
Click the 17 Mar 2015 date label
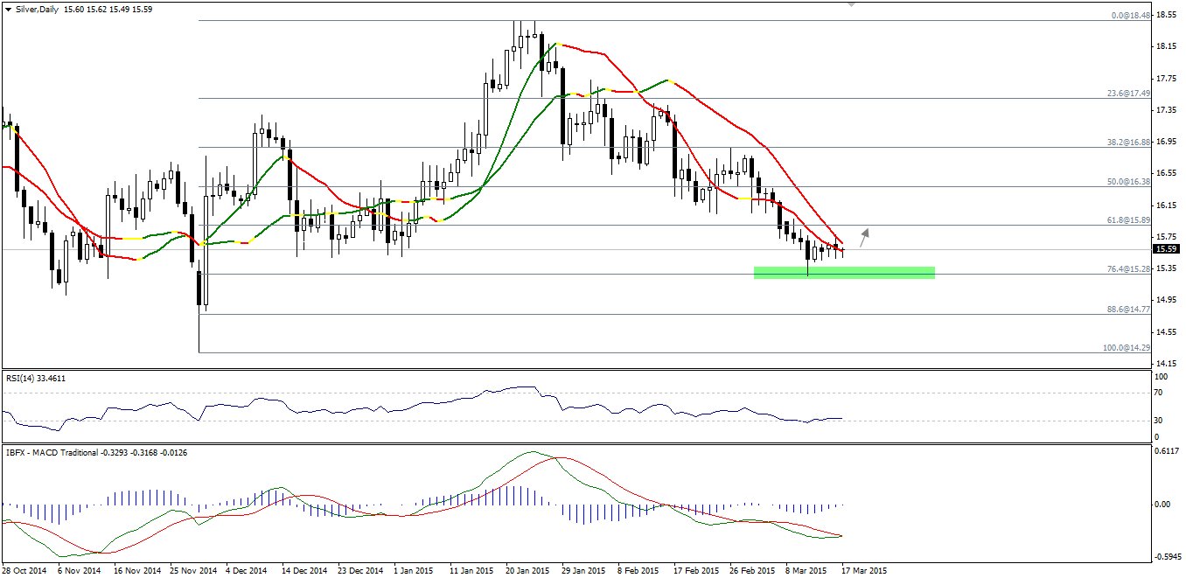[x=864, y=570]
